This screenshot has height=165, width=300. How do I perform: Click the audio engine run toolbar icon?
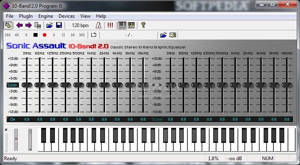click(8, 25)
